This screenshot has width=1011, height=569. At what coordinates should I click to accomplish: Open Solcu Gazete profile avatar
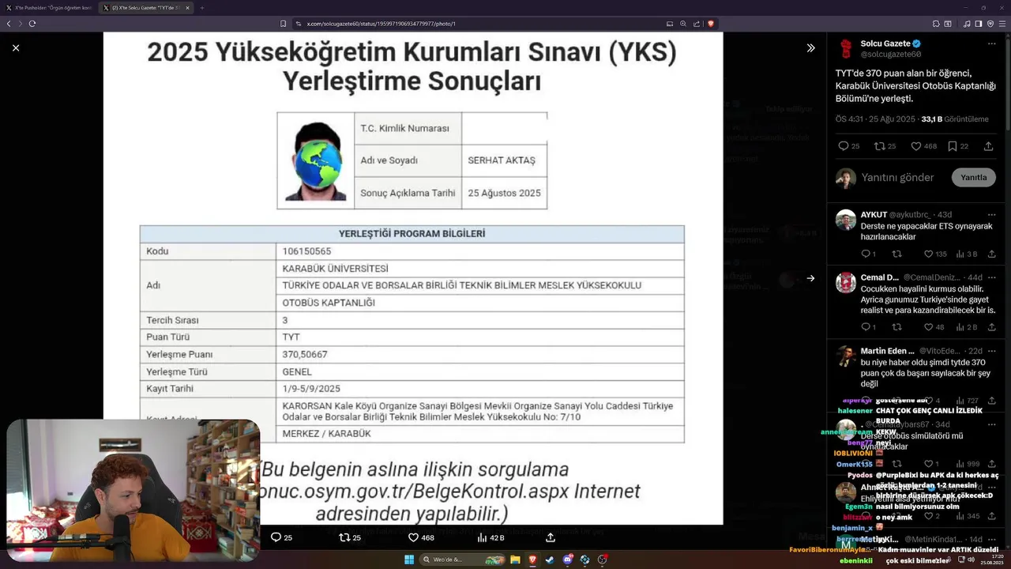[x=846, y=48]
